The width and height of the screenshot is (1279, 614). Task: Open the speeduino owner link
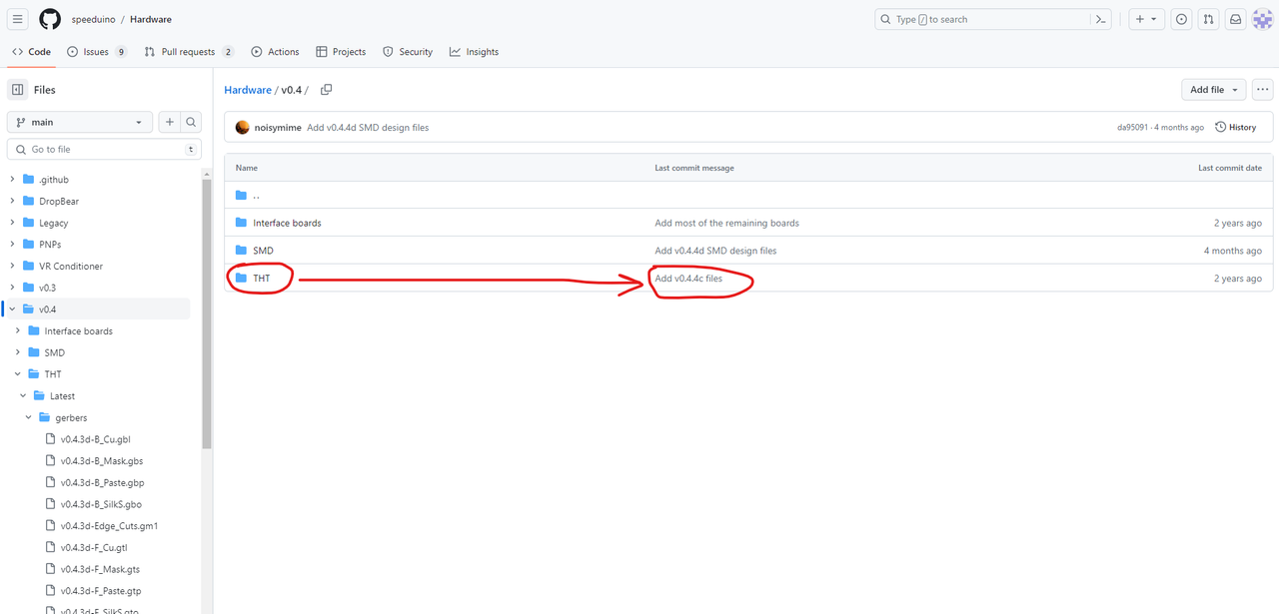click(x=93, y=19)
